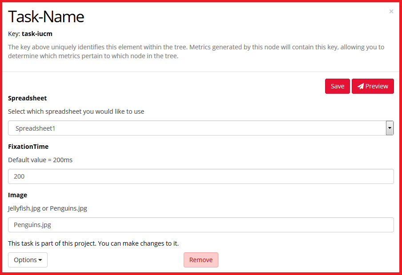Click the FixationTime field label
This screenshot has height=275, width=402.
point(28,147)
